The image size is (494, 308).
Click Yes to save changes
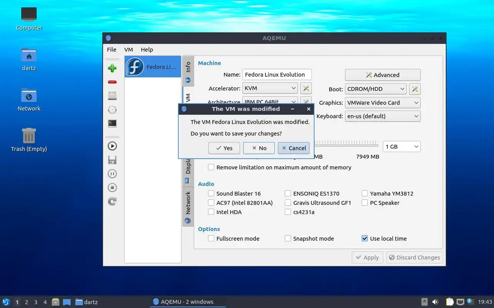(224, 148)
